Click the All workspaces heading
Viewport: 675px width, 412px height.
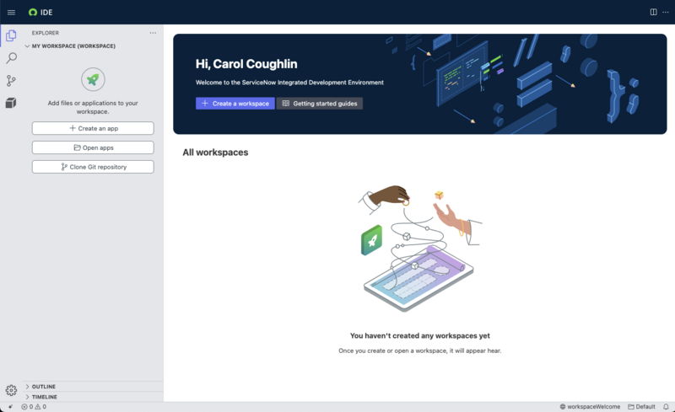pyautogui.click(x=215, y=152)
